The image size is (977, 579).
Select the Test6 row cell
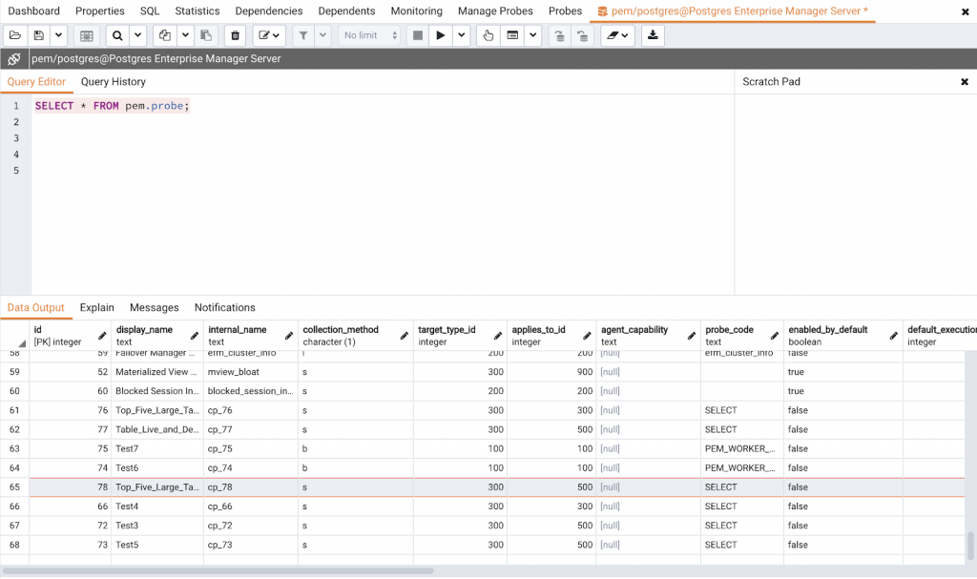[x=156, y=468]
